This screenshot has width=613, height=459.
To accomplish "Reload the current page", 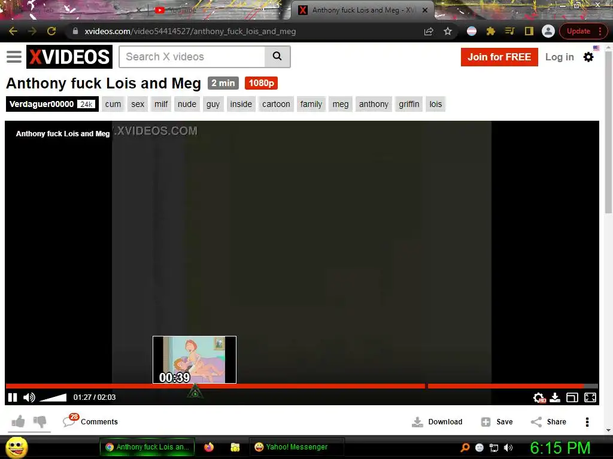I will (x=51, y=31).
